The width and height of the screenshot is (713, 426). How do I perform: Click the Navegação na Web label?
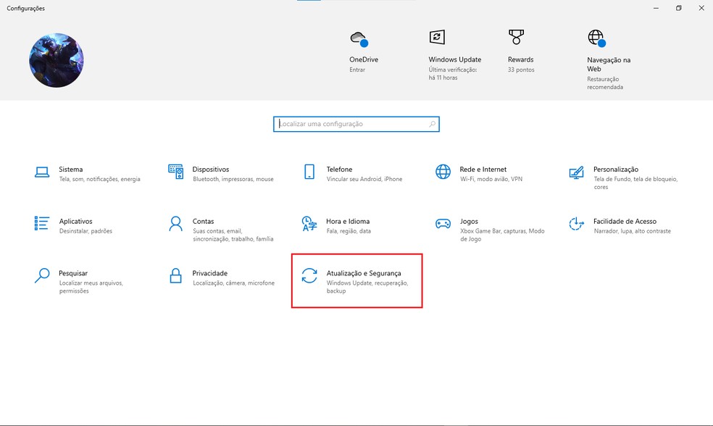click(x=609, y=64)
